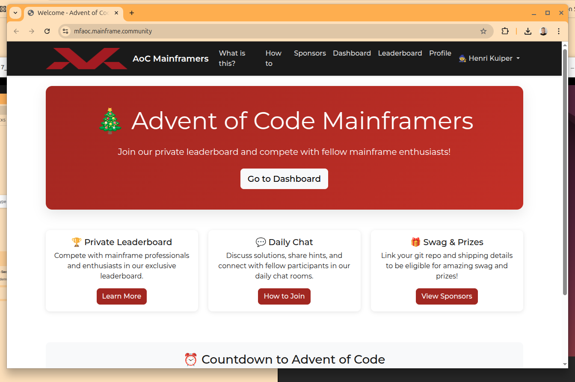This screenshot has width=575, height=382.
Task: Click the Chrome profile avatar icon
Action: click(543, 31)
